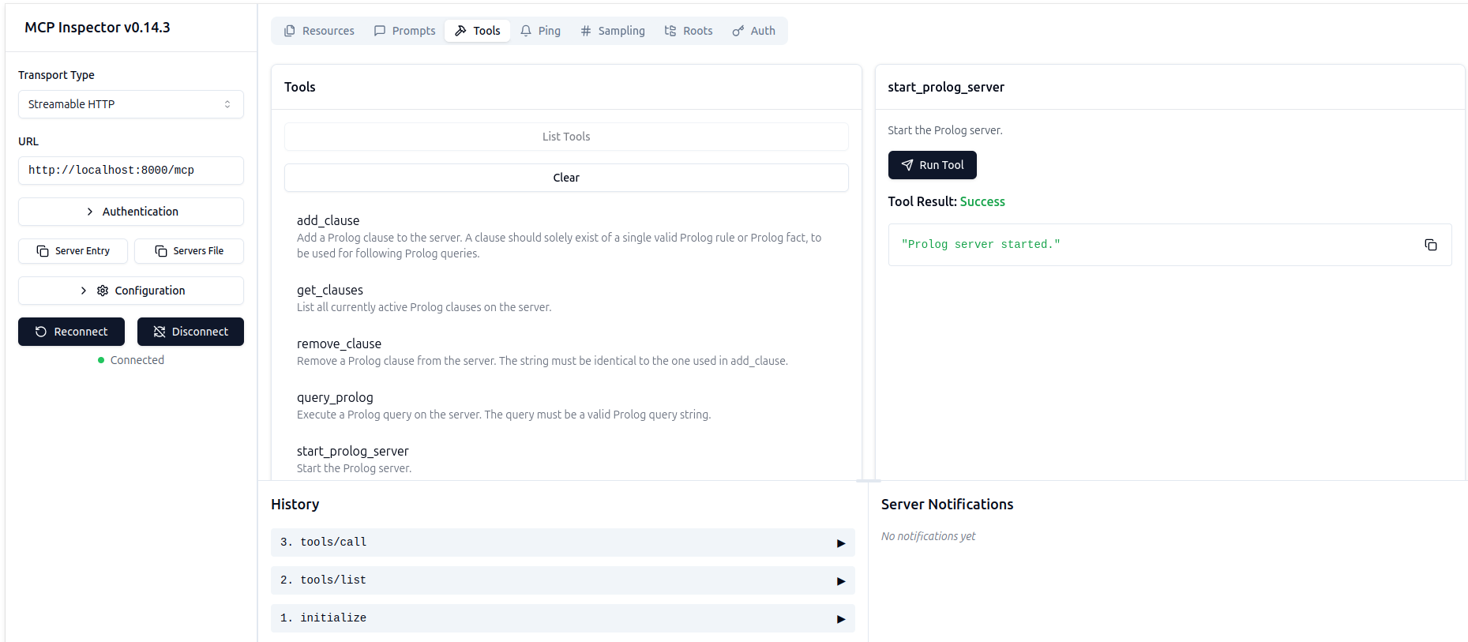Image resolution: width=1468 pixels, height=642 pixels.
Task: Click the gear icon beside Configuration
Action: (x=103, y=291)
